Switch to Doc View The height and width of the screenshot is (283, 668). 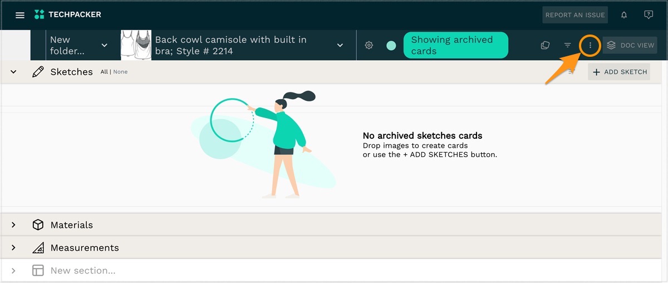630,45
